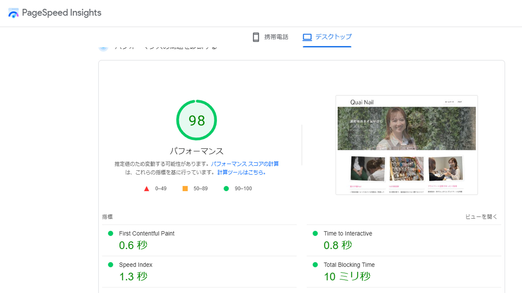Image resolution: width=522 pixels, height=293 pixels.
Task: Click the green dot beside First Contentful Paint
Action: (x=111, y=233)
